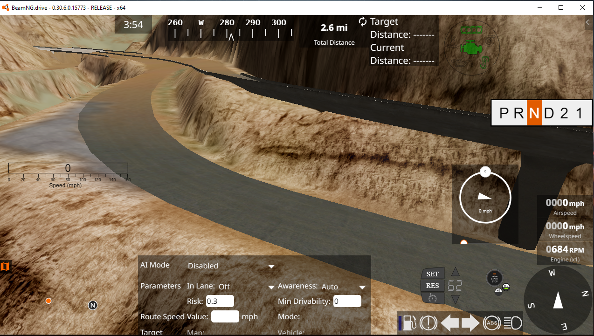This screenshot has width=594, height=336.
Task: Click the small 0 circle atop gauge
Action: [485, 171]
